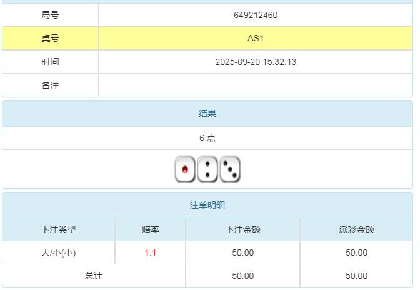Click the 时间 row label
This screenshot has width=420, height=290.
[x=50, y=62]
